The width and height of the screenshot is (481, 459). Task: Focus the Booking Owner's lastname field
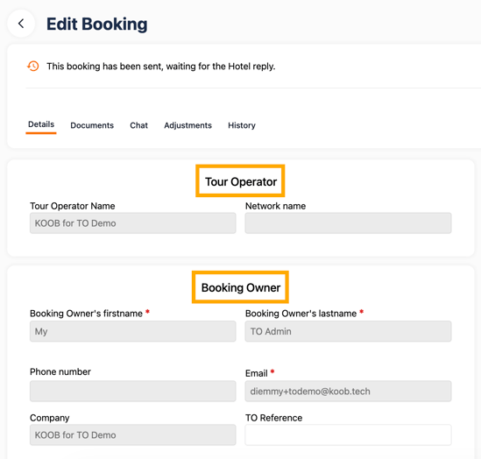pyautogui.click(x=348, y=331)
